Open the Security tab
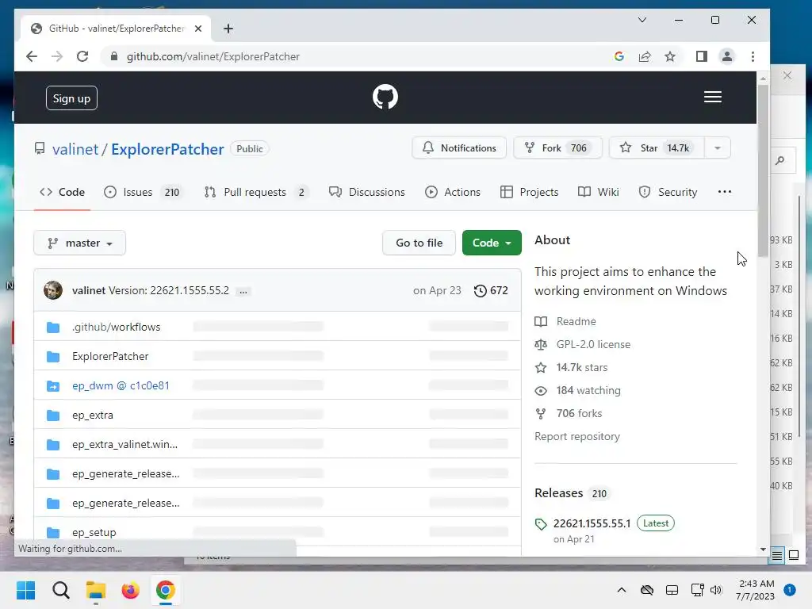The image size is (812, 609). pos(668,192)
